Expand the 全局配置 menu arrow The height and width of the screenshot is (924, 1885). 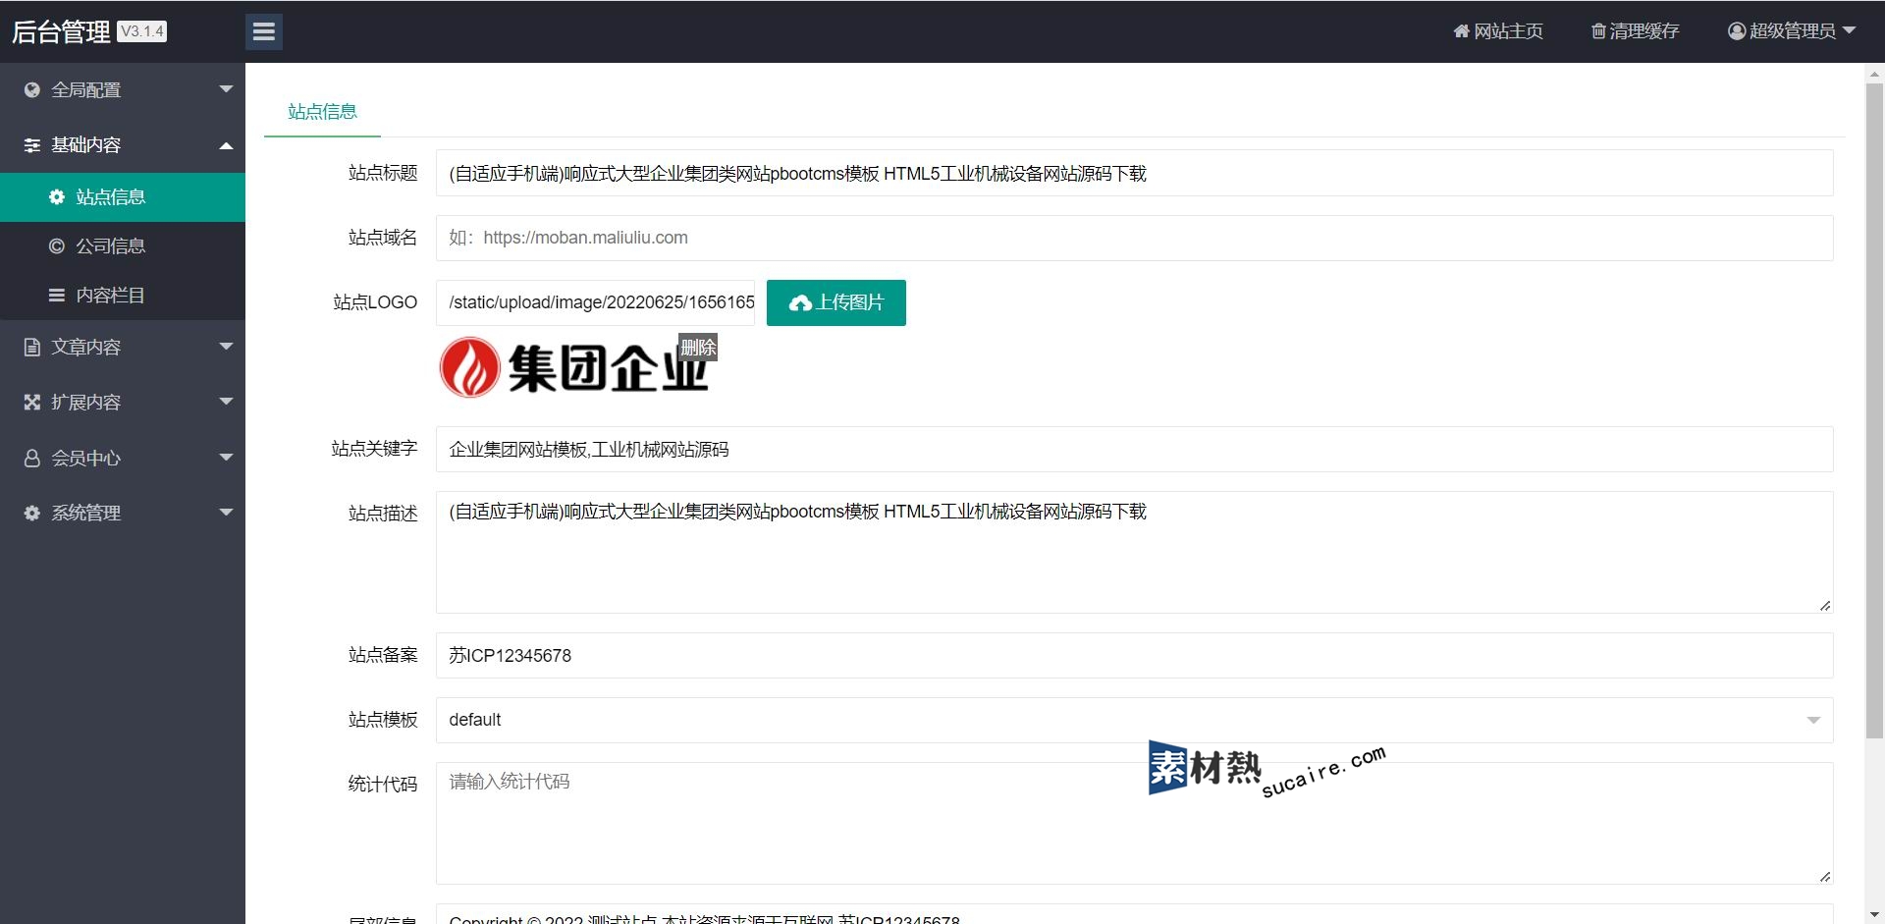tap(226, 89)
